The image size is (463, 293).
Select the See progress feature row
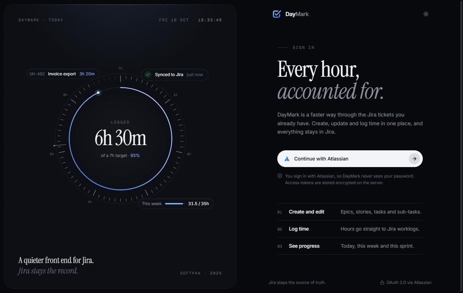(350, 246)
